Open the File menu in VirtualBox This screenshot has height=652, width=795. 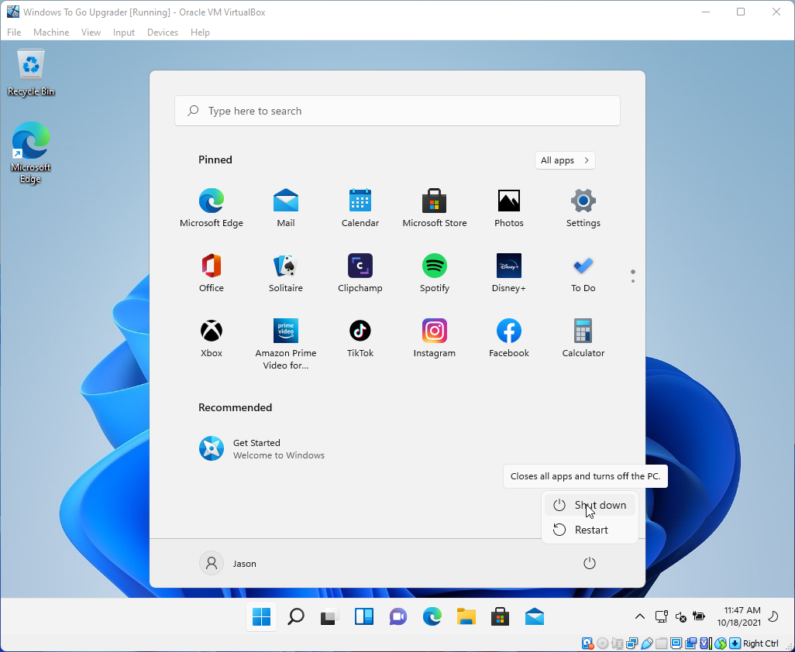tap(14, 33)
